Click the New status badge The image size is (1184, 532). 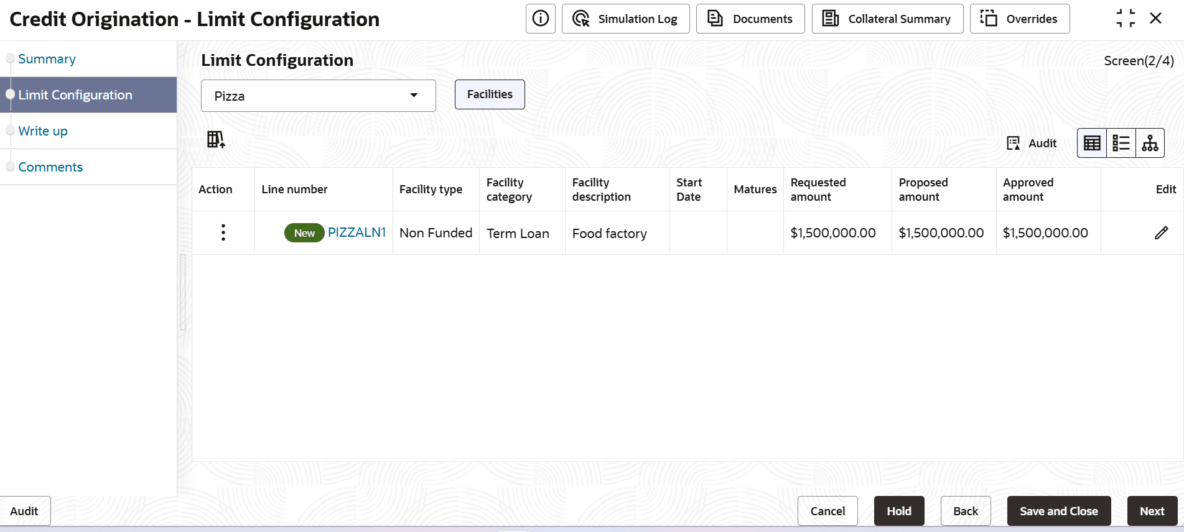coord(304,233)
